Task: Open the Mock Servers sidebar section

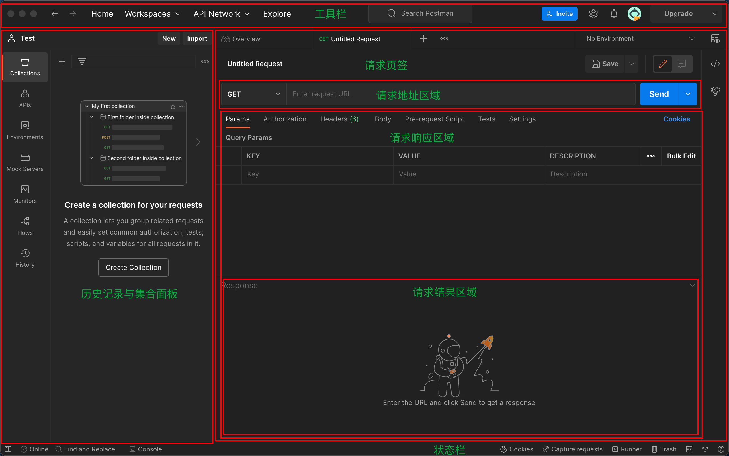Action: (25, 162)
